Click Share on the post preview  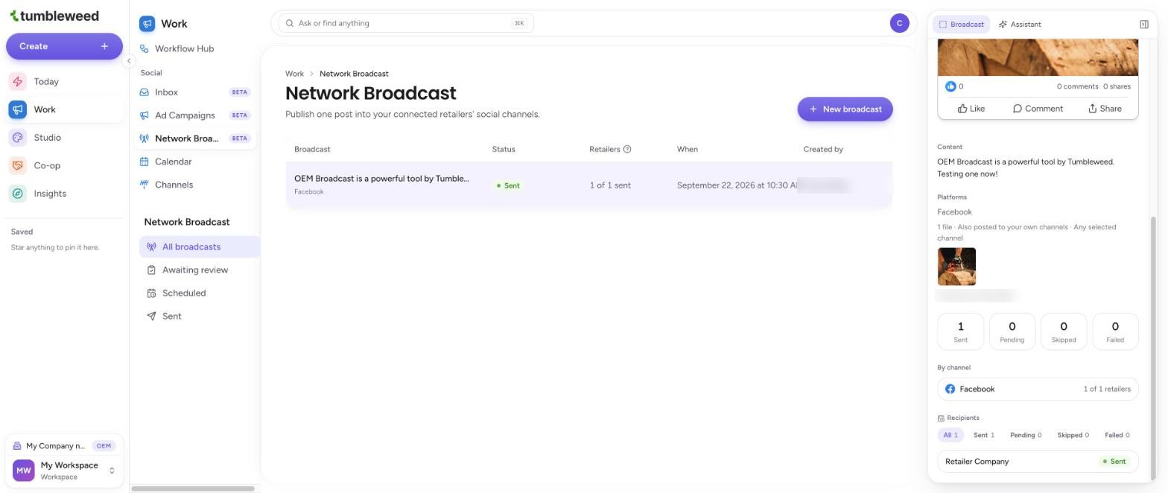tap(1105, 109)
